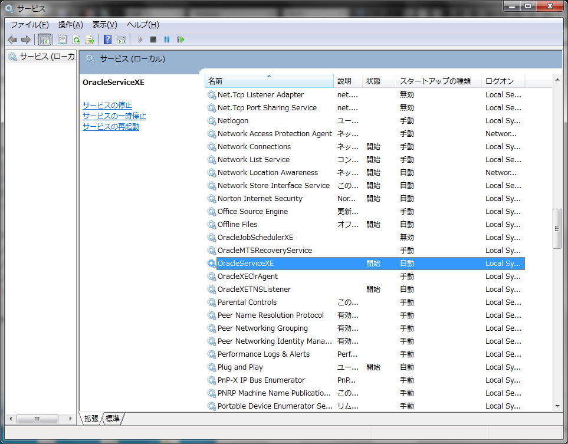Viewport: 568px width, 444px height.
Task: Toggle the action pane toolbar icon
Action: (x=122, y=40)
